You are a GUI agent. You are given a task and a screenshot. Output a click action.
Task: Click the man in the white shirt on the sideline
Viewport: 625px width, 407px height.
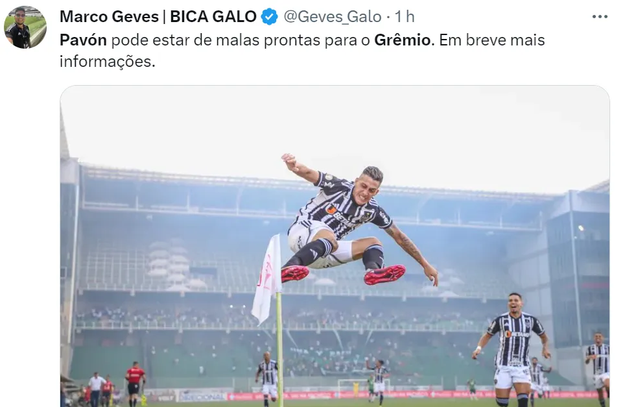pyautogui.click(x=96, y=389)
